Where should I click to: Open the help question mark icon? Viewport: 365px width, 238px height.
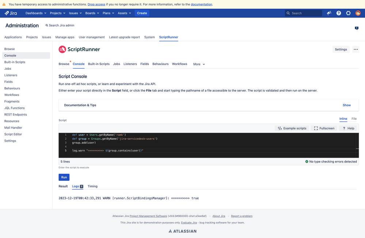[339, 13]
